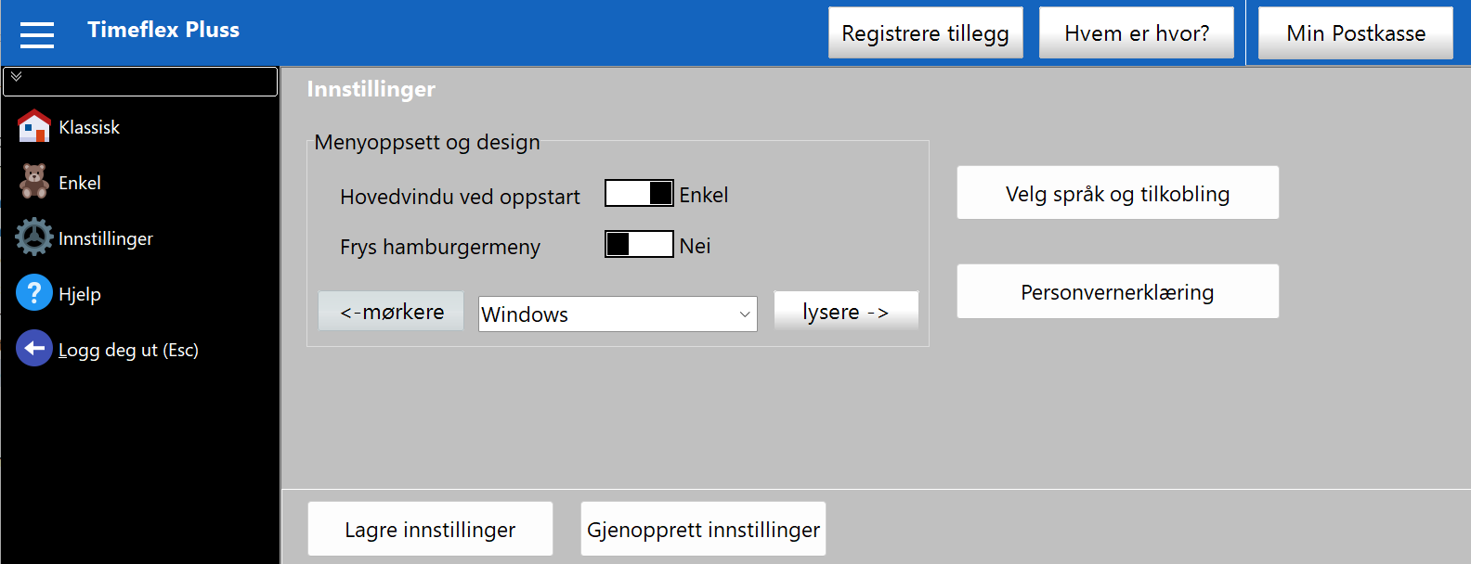Toggle the Hovedvindu ved oppstart switch
The width and height of the screenshot is (1471, 564).
click(x=639, y=194)
